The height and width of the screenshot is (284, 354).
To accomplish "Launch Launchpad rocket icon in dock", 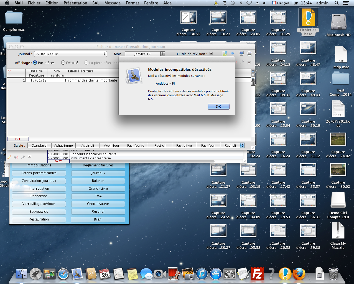I will (35, 274).
